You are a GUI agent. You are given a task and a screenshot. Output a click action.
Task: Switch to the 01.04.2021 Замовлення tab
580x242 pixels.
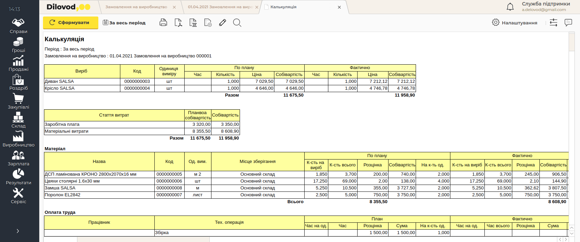click(220, 7)
